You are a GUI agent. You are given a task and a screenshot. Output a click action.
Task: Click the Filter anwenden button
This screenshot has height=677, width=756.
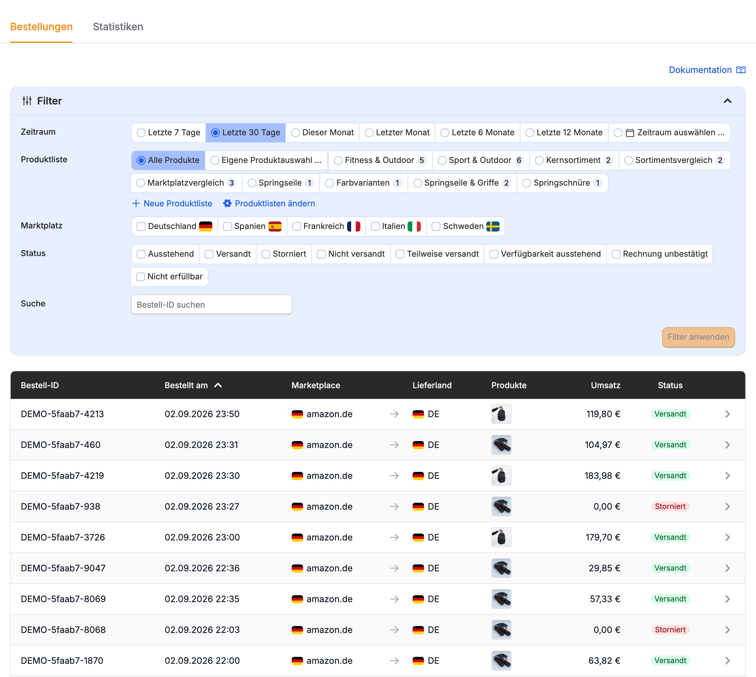[x=698, y=337]
